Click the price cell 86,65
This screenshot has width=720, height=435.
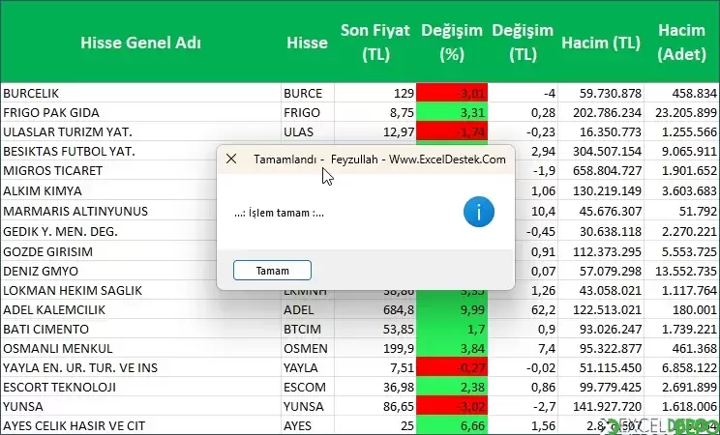tap(375, 406)
